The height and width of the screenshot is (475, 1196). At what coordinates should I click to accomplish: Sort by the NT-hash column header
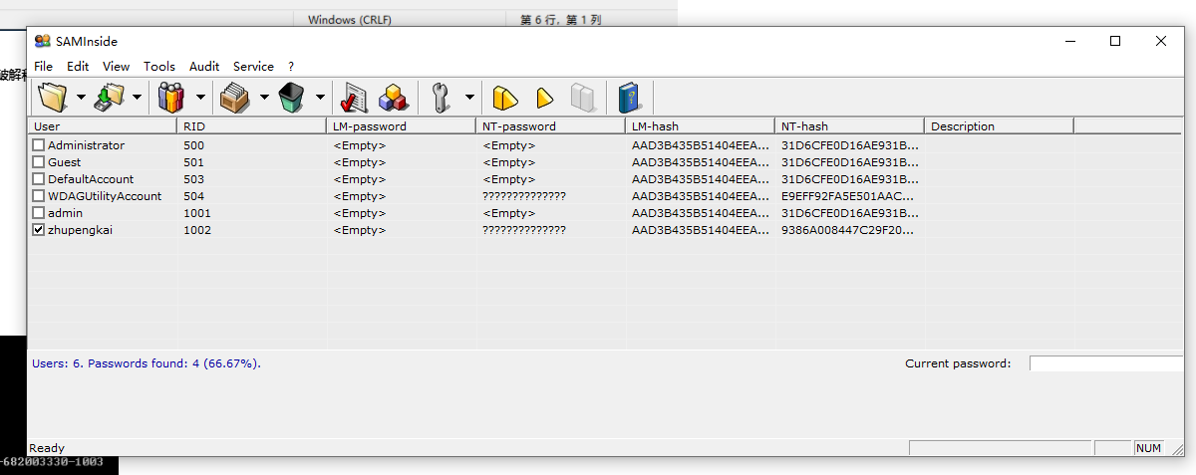pyautogui.click(x=849, y=126)
